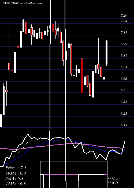
Task: Click the 5MA : 6.8 readout
Action: (15, 179)
